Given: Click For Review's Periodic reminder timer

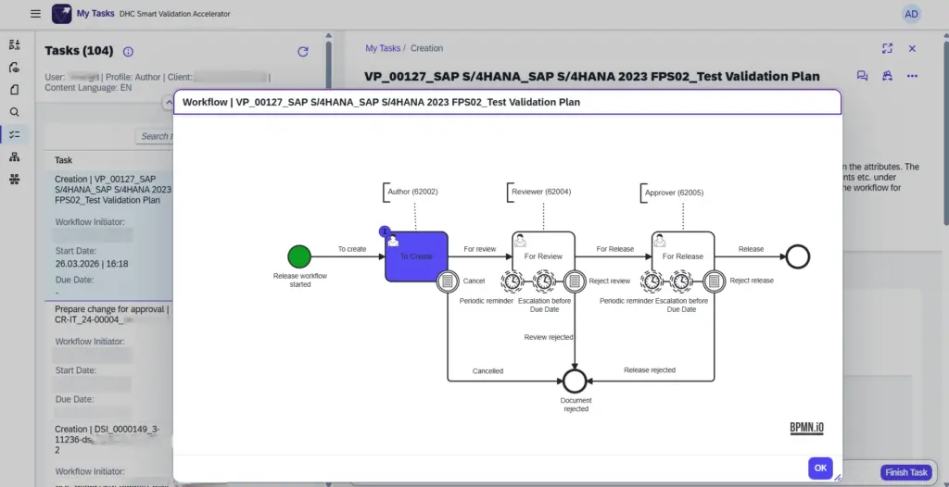Looking at the screenshot, I should coord(512,281).
